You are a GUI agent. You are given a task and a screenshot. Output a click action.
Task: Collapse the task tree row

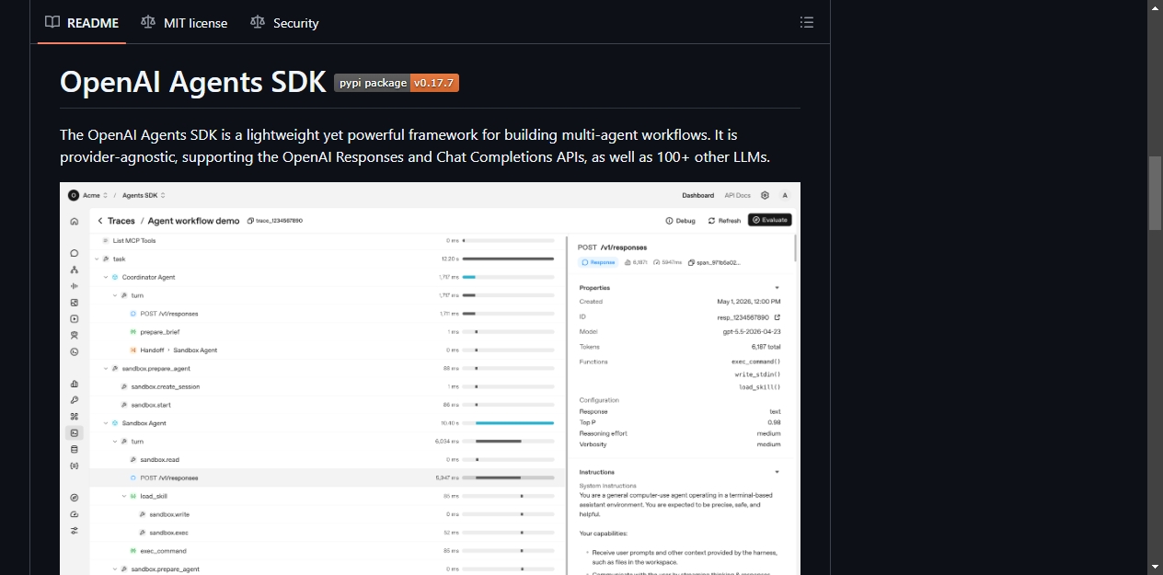[97, 259]
